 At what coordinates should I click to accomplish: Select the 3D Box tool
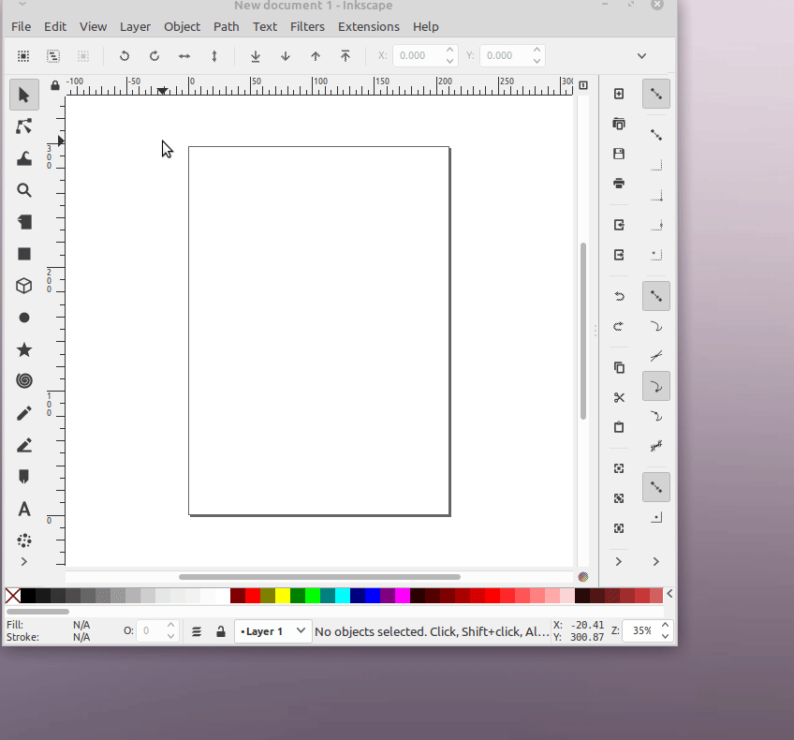click(24, 286)
